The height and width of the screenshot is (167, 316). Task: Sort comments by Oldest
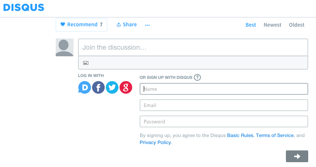tap(297, 25)
